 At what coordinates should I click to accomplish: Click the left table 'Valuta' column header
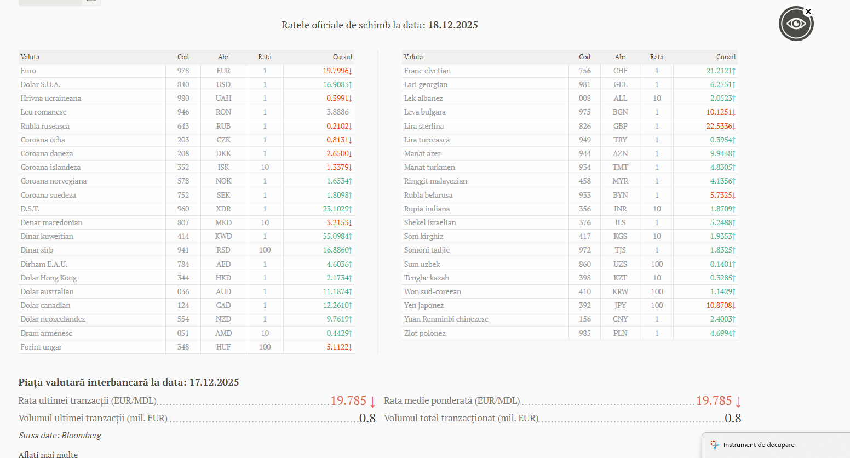coord(30,57)
